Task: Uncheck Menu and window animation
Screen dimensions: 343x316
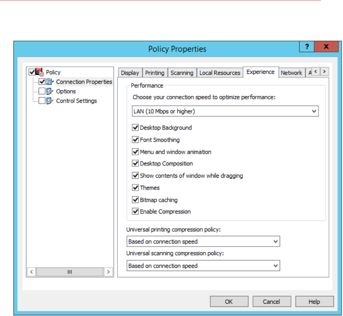Action: click(x=135, y=151)
